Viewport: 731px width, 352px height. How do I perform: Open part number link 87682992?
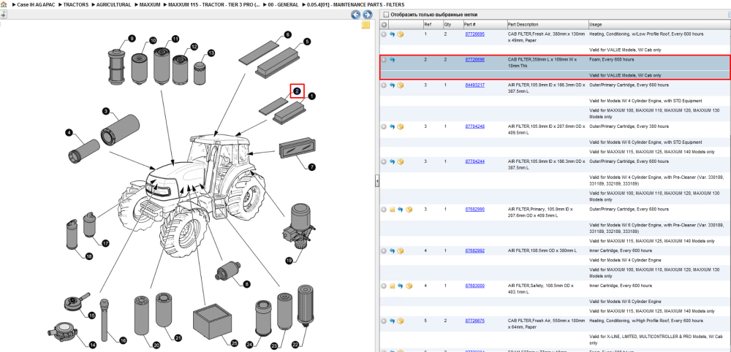pos(474,250)
